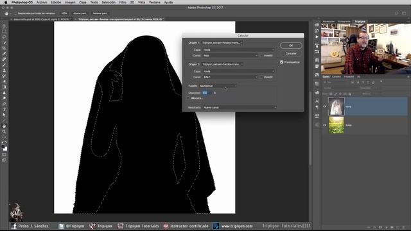Image resolution: width=411 pixels, height=231 pixels.
Task: Click the 100% zoom button
Action: point(64,13)
